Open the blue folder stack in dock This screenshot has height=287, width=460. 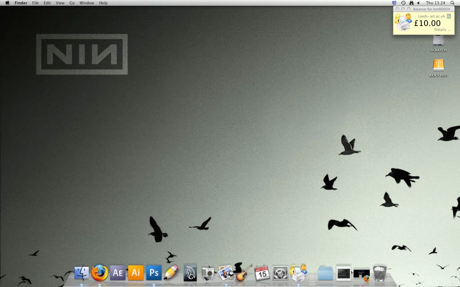pyautogui.click(x=325, y=273)
